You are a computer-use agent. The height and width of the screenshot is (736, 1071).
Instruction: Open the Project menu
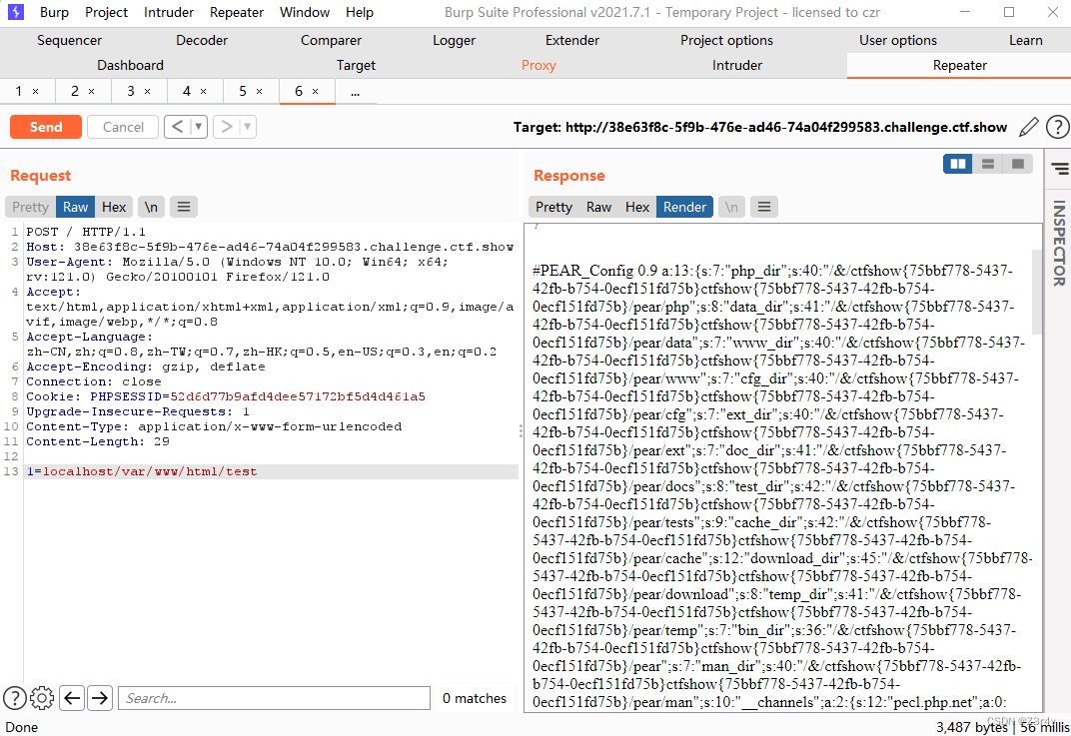[106, 12]
